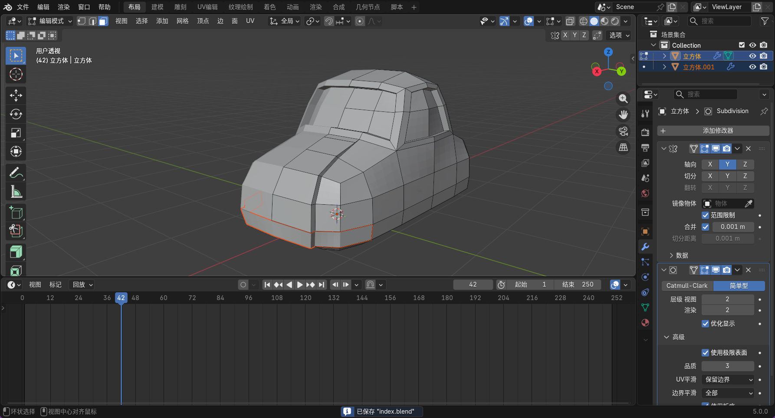Click the 层级 视图 level value field
Viewport: 775px width, 418px height.
727,299
